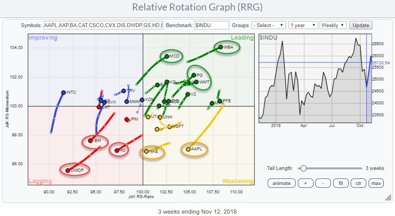The image size is (395, 216).
Task: Click the ctr center button
Action: [x=358, y=183]
